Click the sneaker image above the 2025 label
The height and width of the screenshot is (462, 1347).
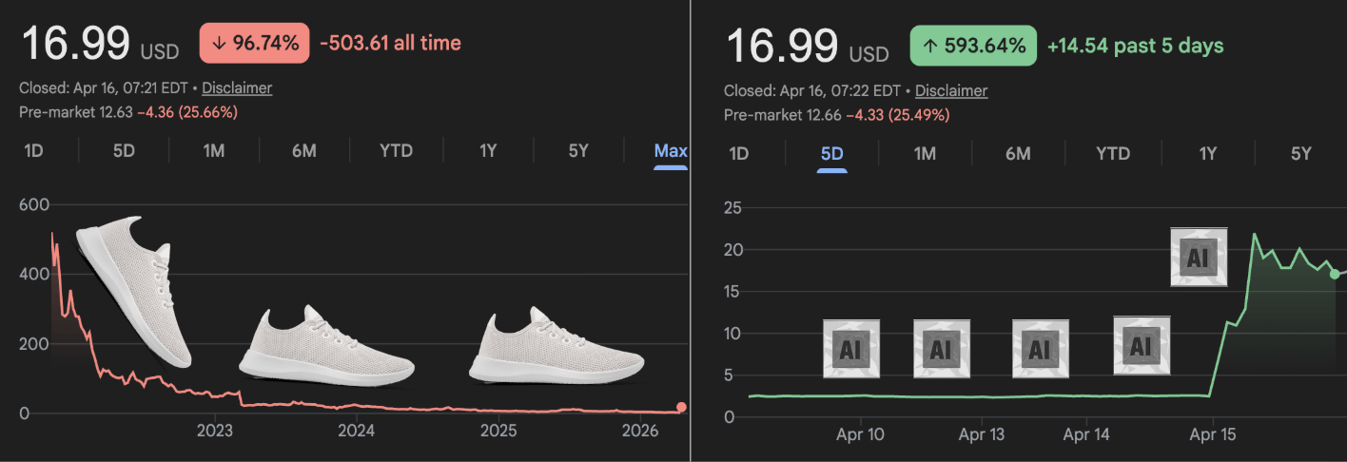(557, 345)
